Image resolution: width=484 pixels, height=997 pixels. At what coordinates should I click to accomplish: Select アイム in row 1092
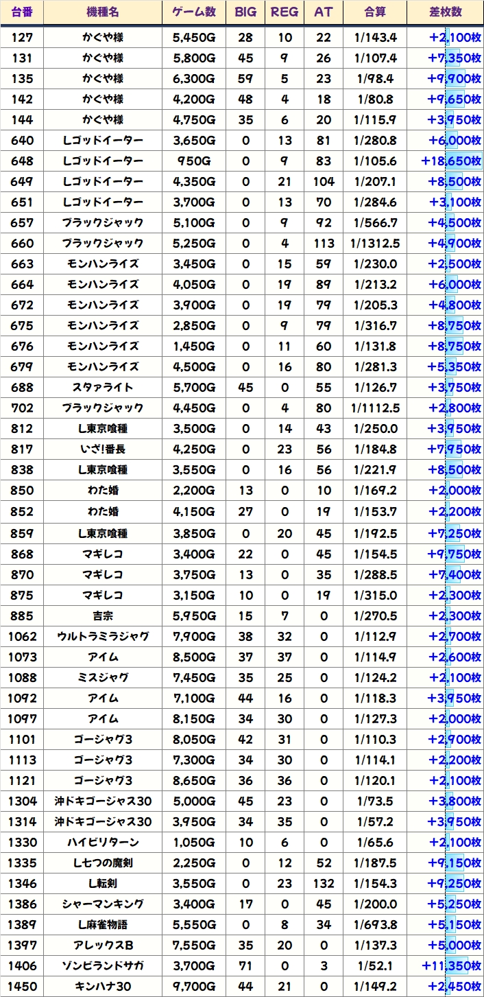(103, 698)
